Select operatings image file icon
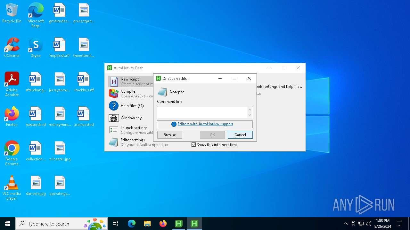The width and height of the screenshot is (410, 230). coord(60,186)
